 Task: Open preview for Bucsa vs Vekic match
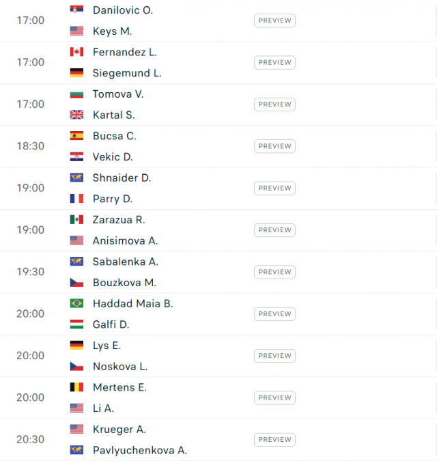[274, 146]
